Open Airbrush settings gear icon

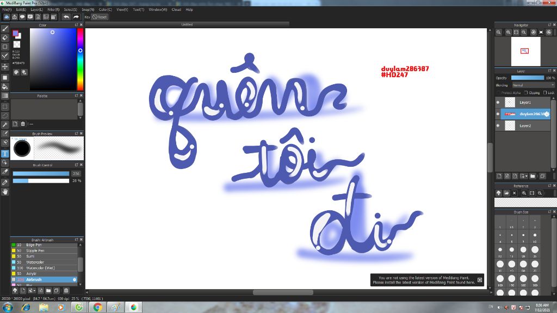click(75, 280)
